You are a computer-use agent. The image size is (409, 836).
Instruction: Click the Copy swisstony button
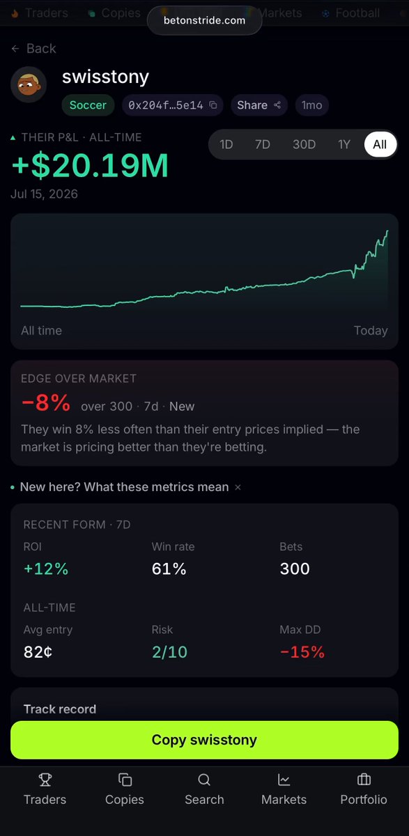(204, 740)
